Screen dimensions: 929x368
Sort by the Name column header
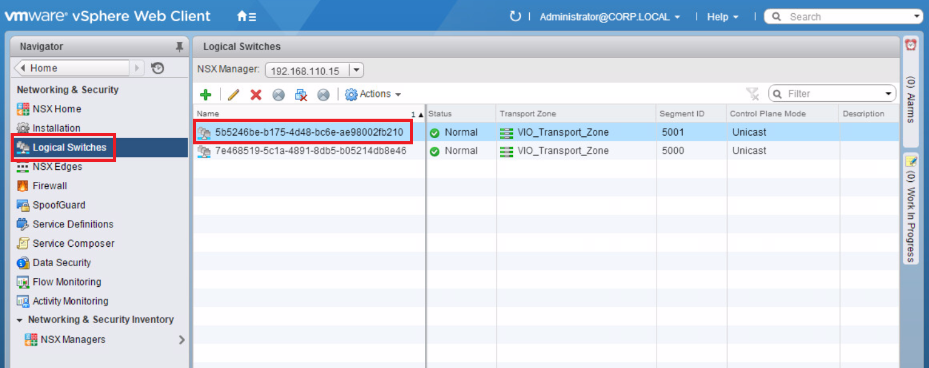(x=309, y=114)
